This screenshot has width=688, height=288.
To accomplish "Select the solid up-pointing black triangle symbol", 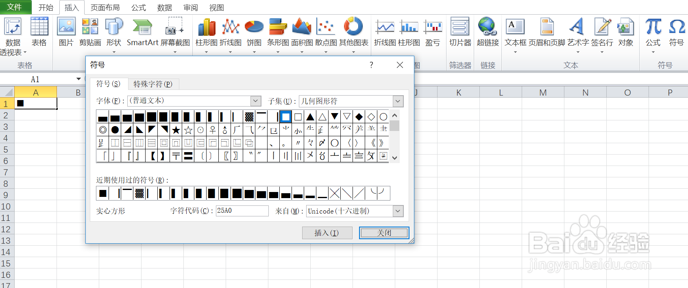I will pos(310,117).
